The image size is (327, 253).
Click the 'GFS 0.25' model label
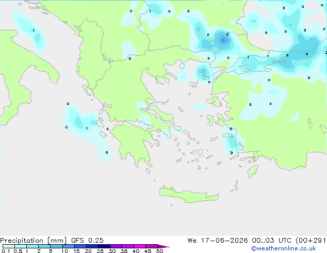point(87,241)
